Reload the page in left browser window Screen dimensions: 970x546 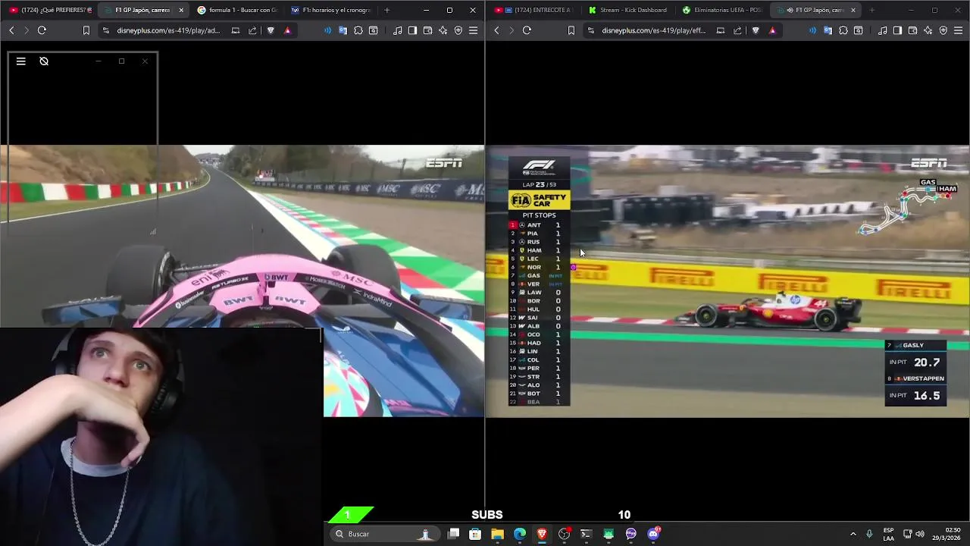click(42, 30)
